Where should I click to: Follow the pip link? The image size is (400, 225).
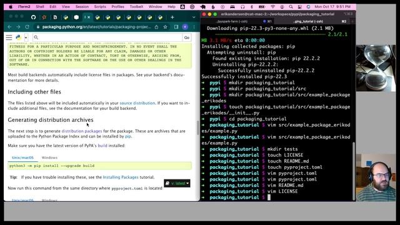click(x=127, y=136)
